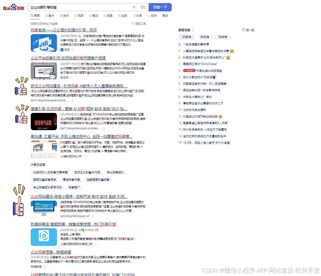Expand the 百度热搜 header arrow

[193, 30]
